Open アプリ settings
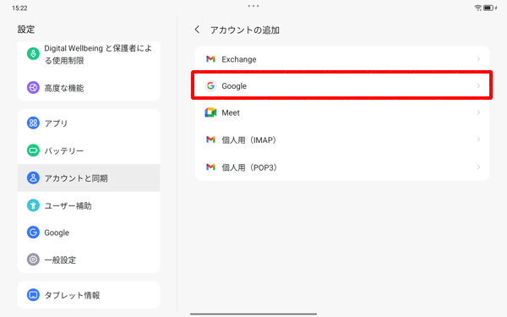This screenshot has height=317, width=507. [x=89, y=123]
